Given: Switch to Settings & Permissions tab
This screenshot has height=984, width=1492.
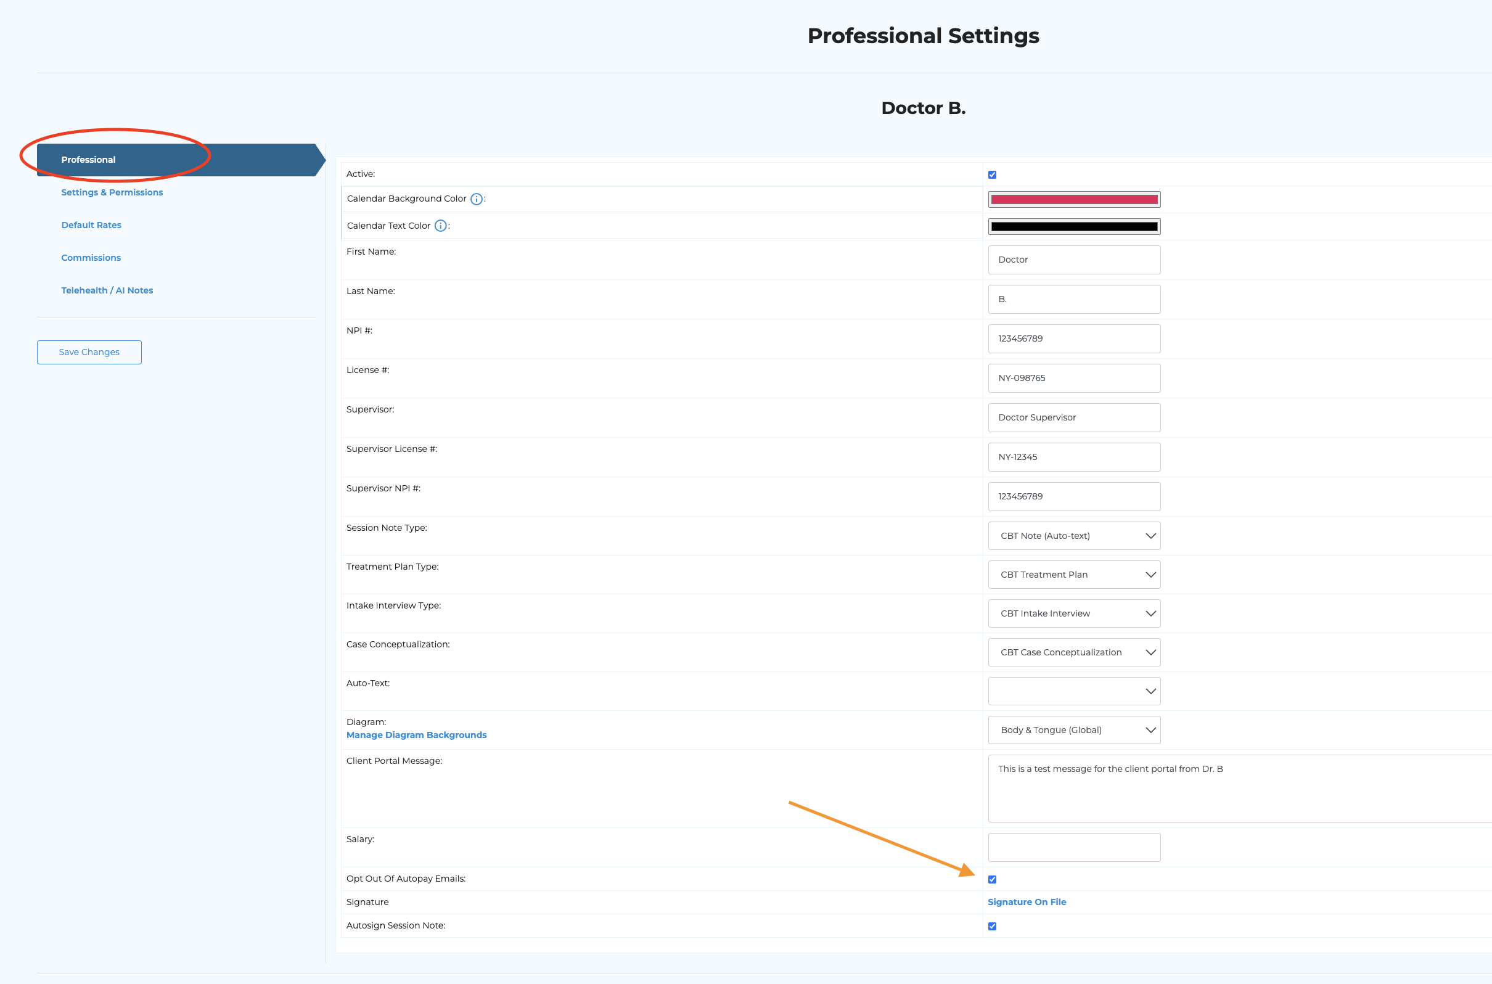Looking at the screenshot, I should tap(112, 192).
